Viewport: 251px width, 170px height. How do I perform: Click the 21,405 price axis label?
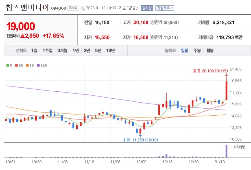[236, 69]
